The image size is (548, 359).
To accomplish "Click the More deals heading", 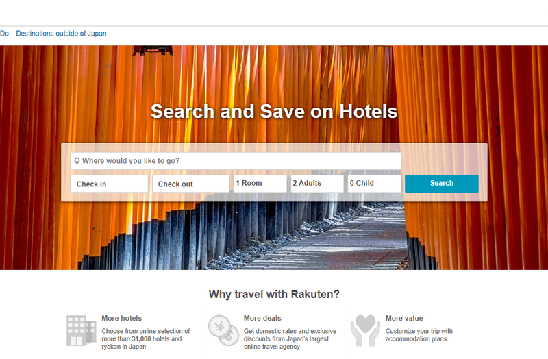I will point(262,318).
